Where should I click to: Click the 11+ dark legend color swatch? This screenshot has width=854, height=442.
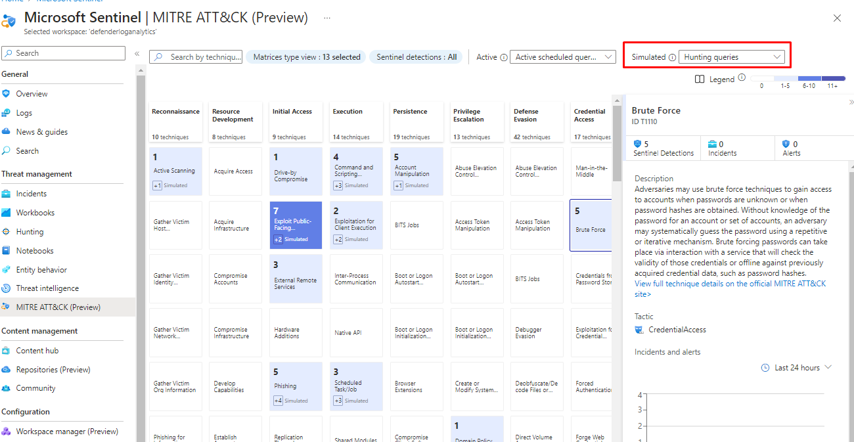(833, 78)
